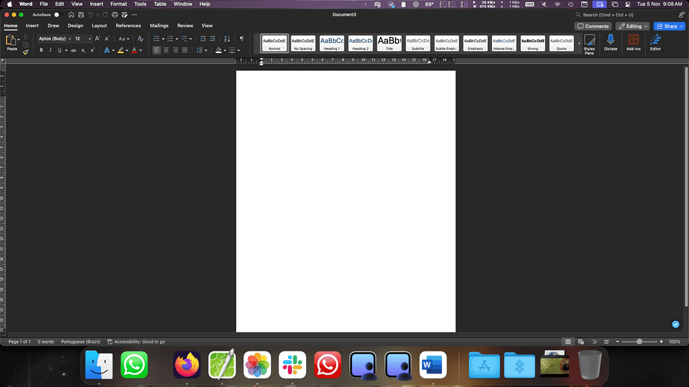Toggle bold formatting
Image resolution: width=689 pixels, height=387 pixels.
pos(41,50)
